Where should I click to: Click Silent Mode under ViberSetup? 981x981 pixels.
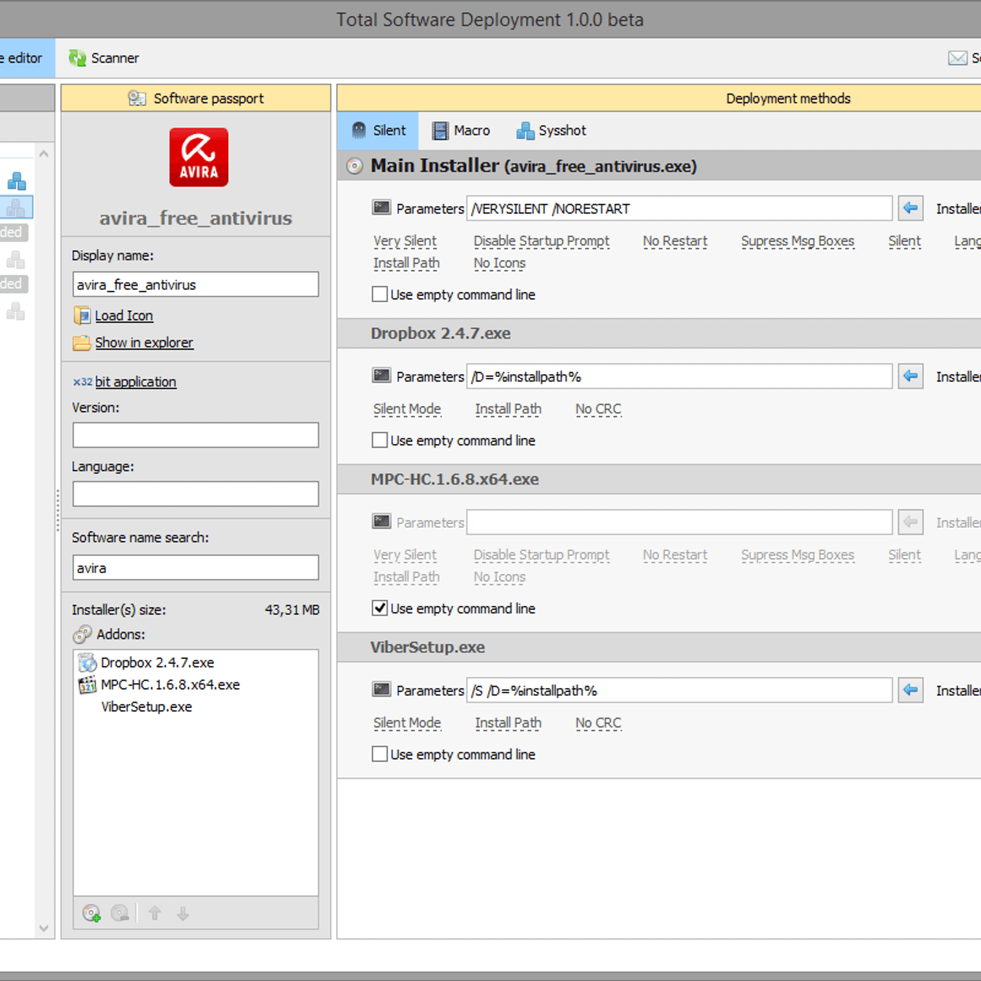click(408, 723)
